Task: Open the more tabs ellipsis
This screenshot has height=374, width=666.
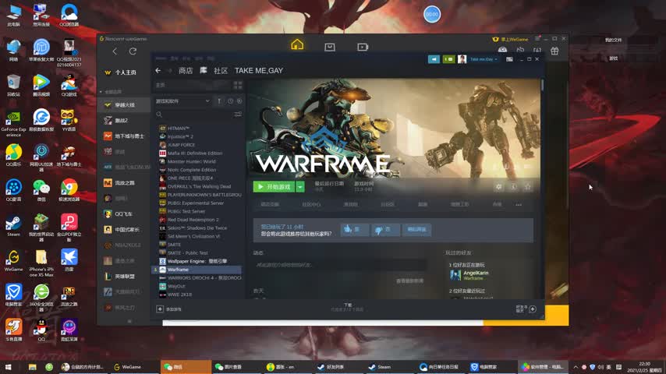Action: tap(519, 205)
